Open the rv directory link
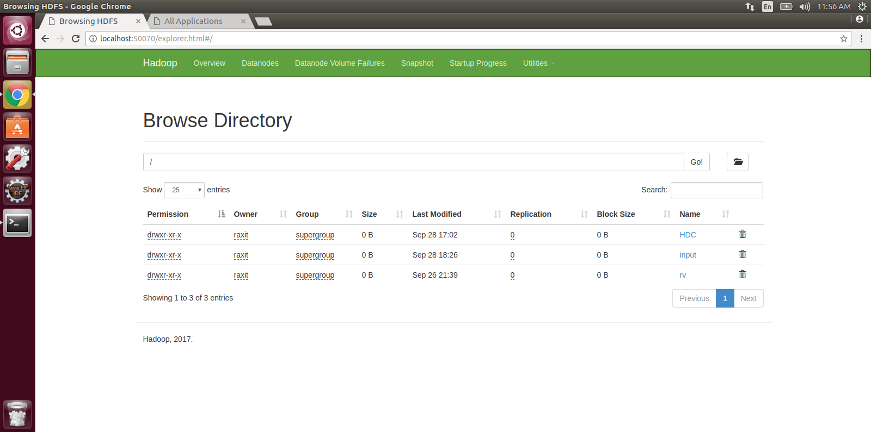The image size is (871, 432). 683,275
